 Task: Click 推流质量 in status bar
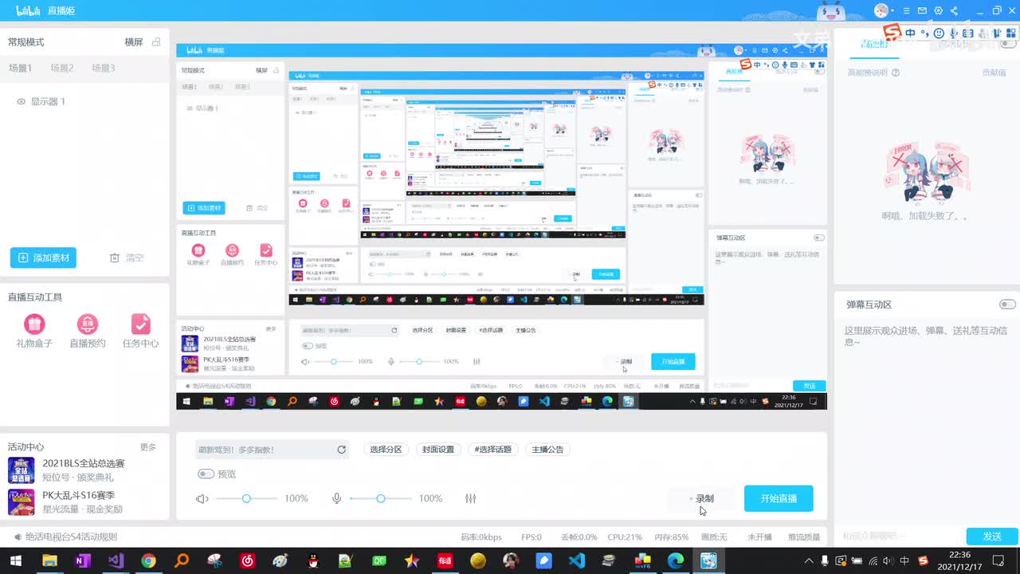tap(804, 537)
